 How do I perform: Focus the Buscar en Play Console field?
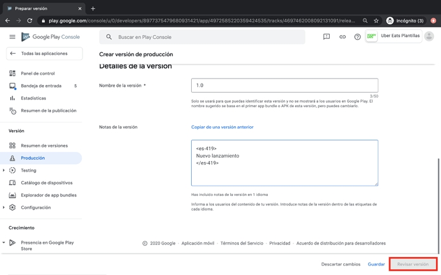[x=202, y=37]
